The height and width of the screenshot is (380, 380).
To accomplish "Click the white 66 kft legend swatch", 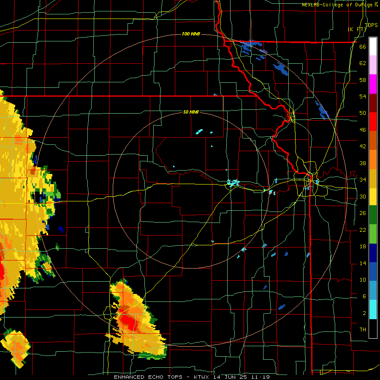I will [x=373, y=46].
